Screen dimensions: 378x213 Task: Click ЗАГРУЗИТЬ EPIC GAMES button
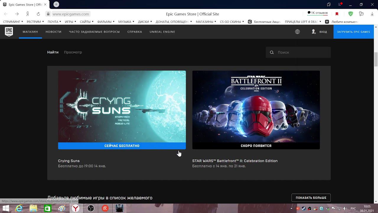tap(353, 32)
